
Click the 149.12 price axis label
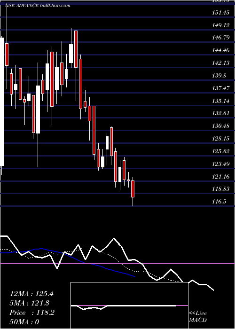pos(220,25)
